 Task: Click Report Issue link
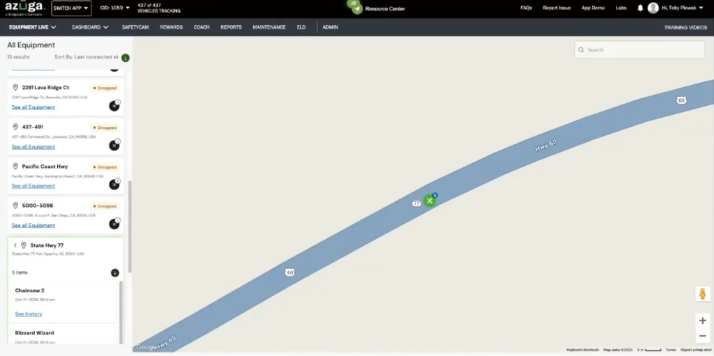coord(556,8)
